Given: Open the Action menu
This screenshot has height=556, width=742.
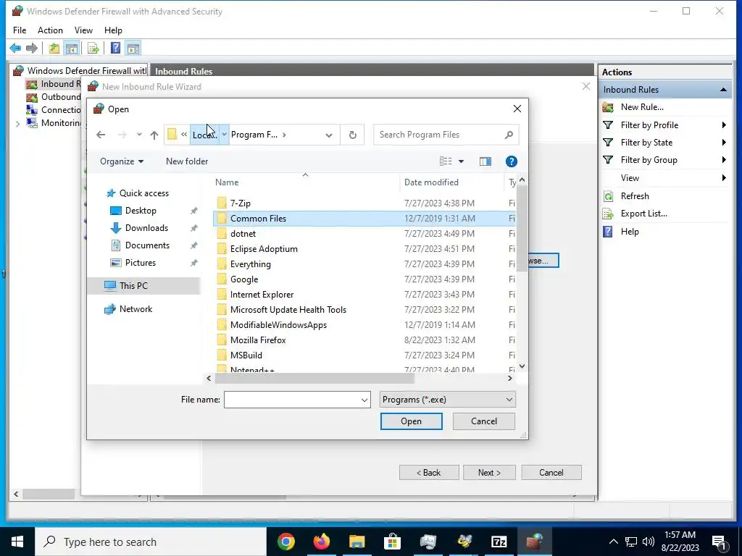Looking at the screenshot, I should (50, 30).
